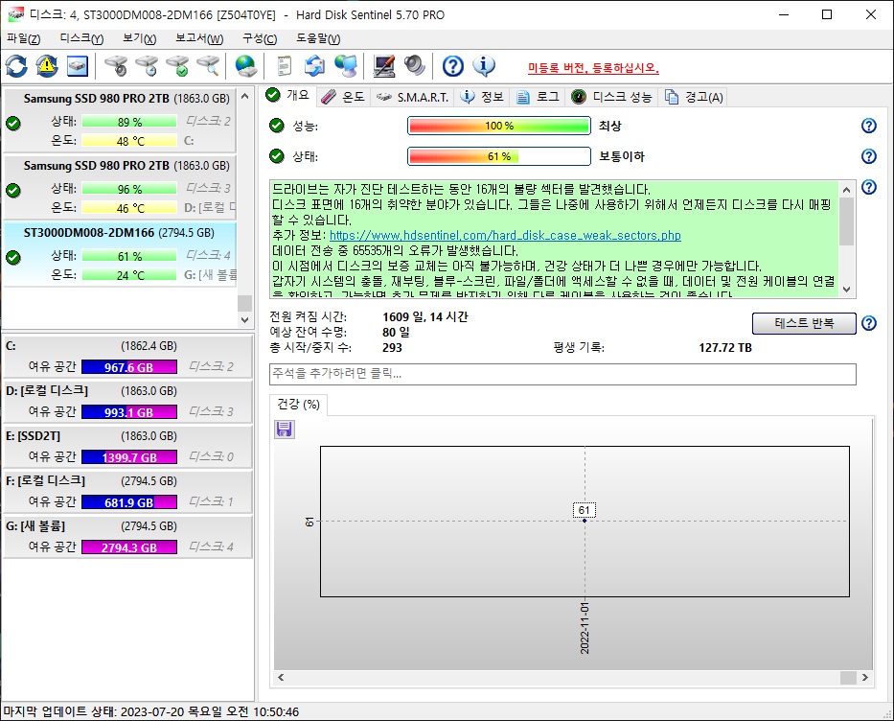Click the 1609 일, 14 시간 power-on value
The image size is (894, 721).
click(425, 316)
